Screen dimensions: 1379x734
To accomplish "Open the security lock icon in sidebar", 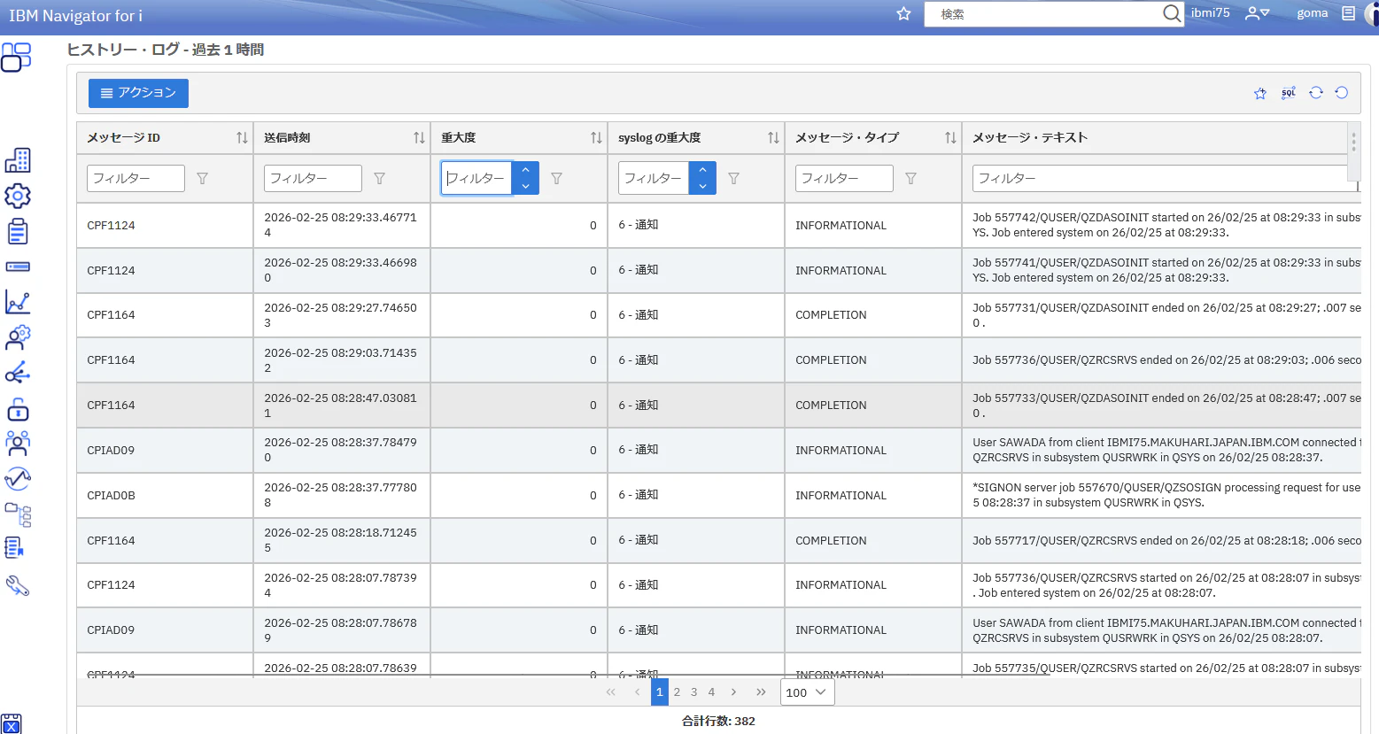I will 18,409.
